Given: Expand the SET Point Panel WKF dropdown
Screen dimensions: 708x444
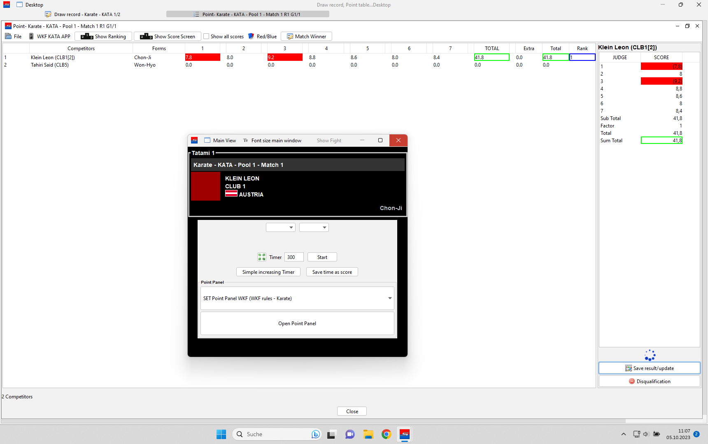Looking at the screenshot, I should 297,298.
